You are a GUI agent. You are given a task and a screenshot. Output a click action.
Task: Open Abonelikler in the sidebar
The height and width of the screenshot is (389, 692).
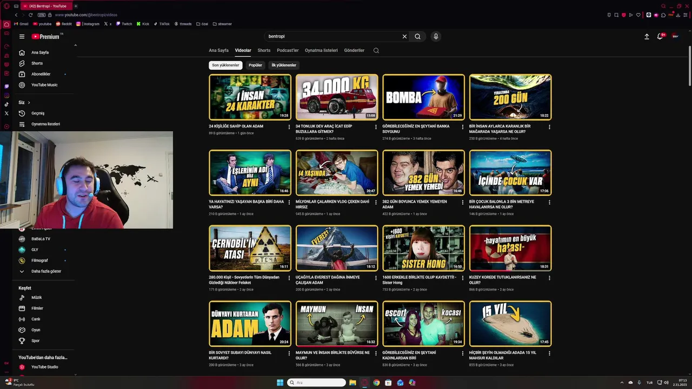coord(41,74)
